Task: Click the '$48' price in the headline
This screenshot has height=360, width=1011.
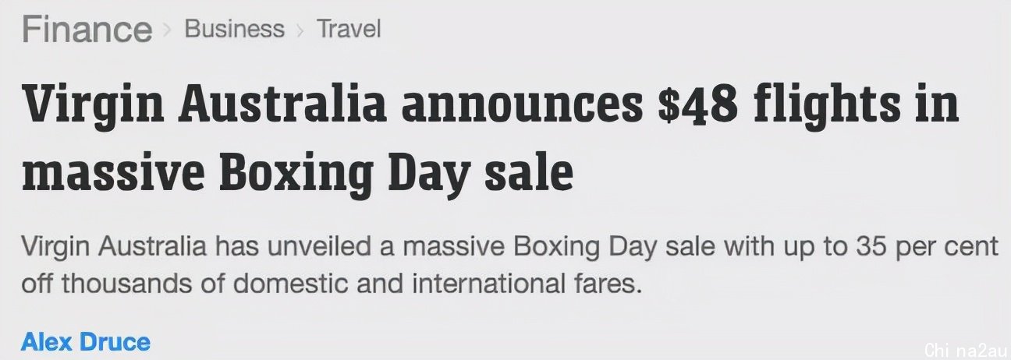Action: pyautogui.click(x=698, y=104)
